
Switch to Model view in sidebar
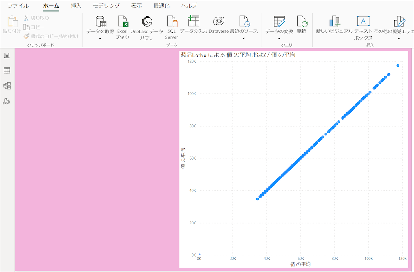[7, 86]
